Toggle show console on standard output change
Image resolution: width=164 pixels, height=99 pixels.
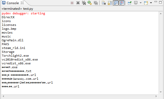click(116, 3)
